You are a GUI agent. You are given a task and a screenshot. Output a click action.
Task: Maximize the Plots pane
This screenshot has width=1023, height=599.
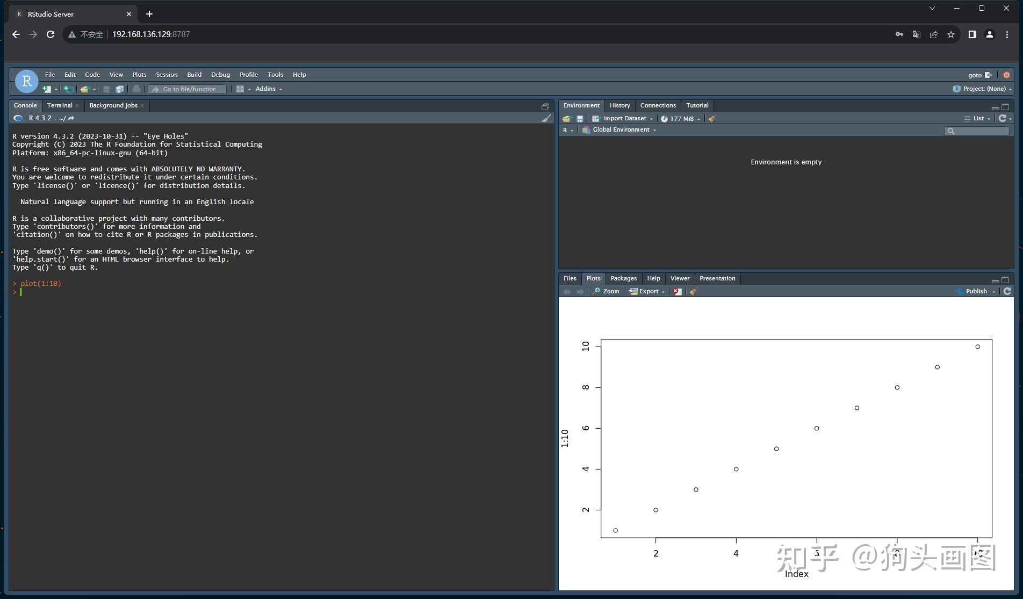coord(1005,280)
